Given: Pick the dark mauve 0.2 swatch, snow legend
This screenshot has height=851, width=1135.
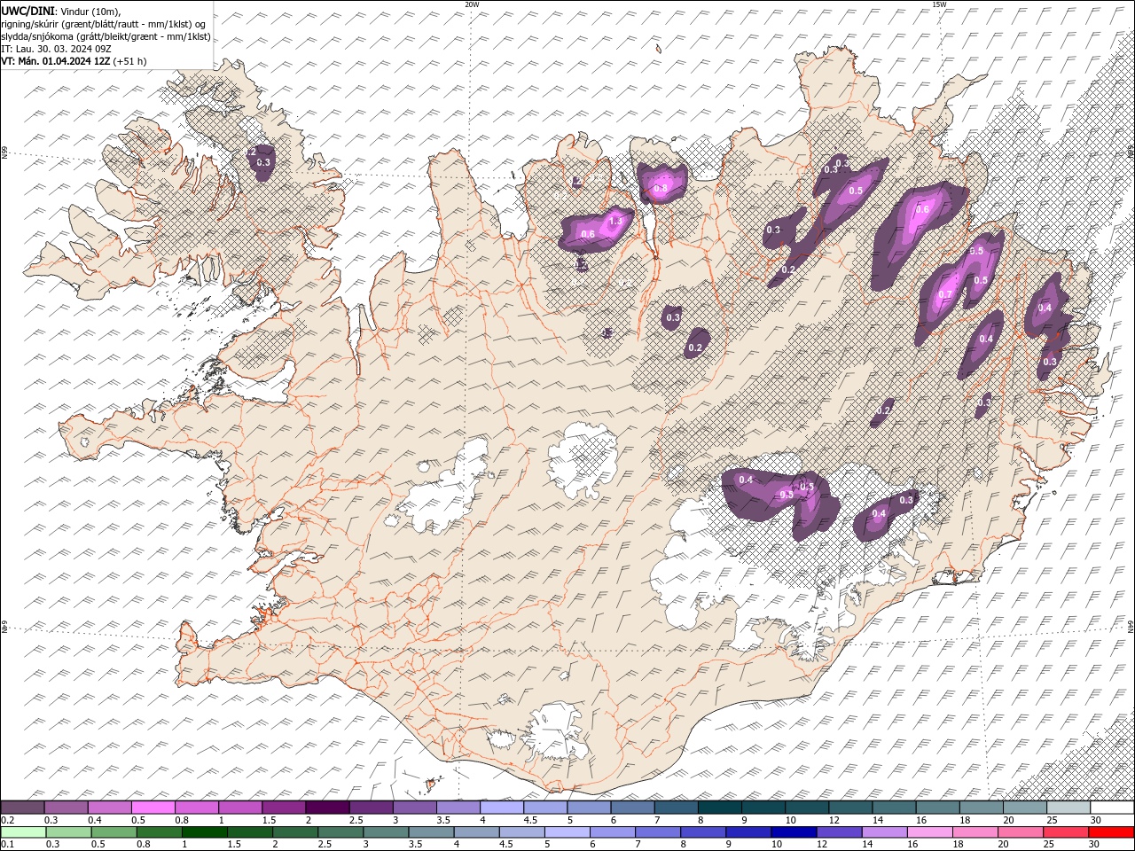Looking at the screenshot, I should 22,808.
